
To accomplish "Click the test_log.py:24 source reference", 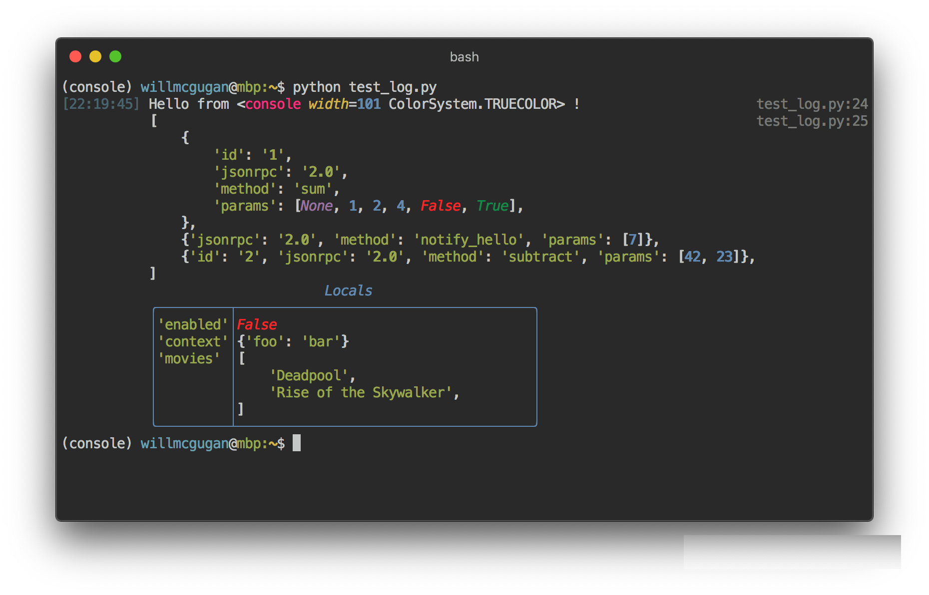I will tap(812, 104).
